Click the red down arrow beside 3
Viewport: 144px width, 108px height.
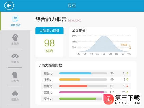click(127, 86)
